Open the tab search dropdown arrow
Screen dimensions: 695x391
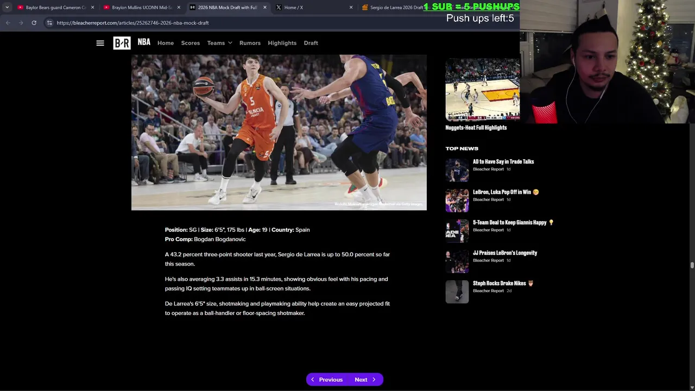[x=7, y=8]
